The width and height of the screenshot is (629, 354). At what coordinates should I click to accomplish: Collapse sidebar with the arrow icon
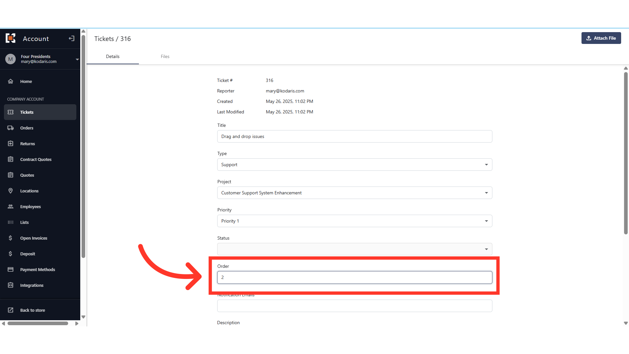(71, 39)
